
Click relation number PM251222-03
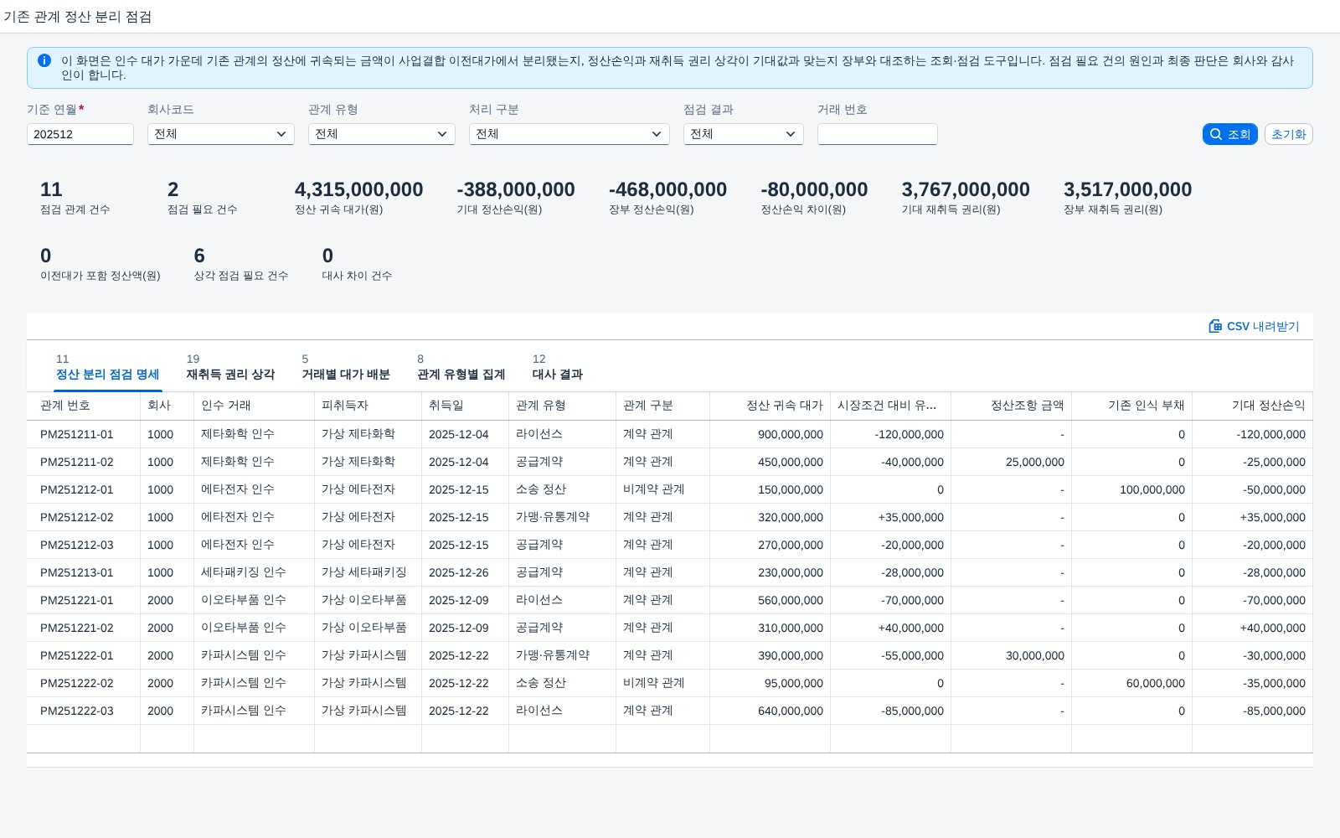click(x=77, y=711)
